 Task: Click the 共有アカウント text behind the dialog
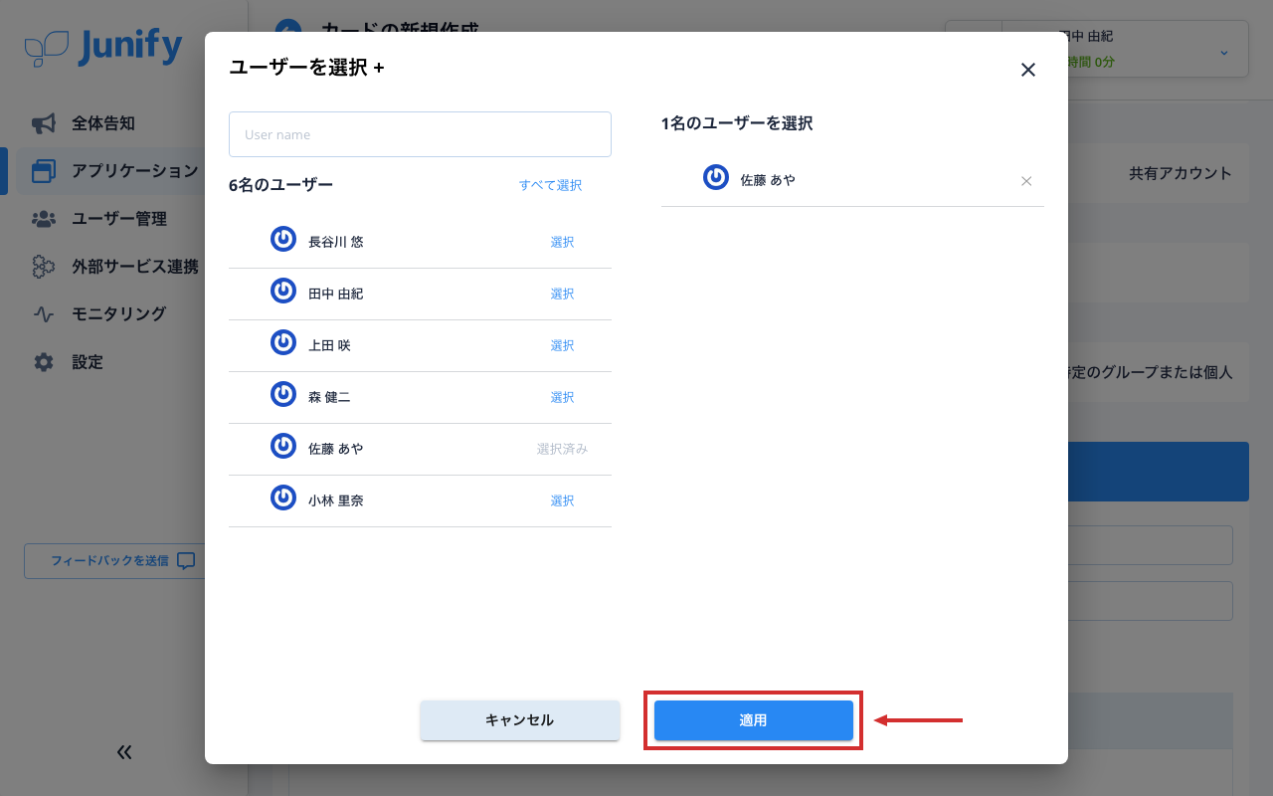(x=1181, y=173)
